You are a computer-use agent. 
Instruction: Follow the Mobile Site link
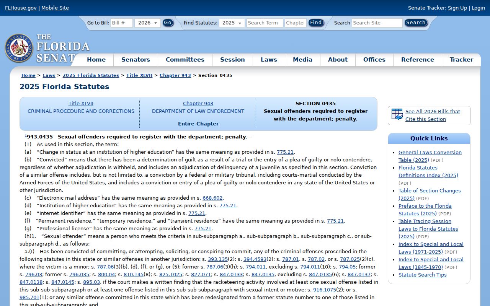click(55, 8)
